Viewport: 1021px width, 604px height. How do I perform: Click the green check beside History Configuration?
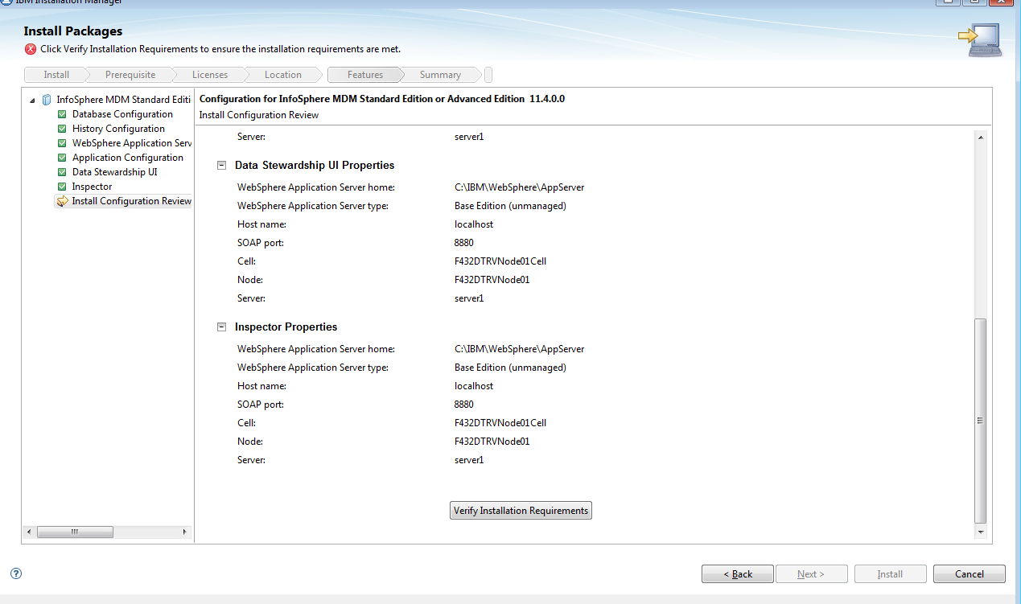tap(62, 129)
